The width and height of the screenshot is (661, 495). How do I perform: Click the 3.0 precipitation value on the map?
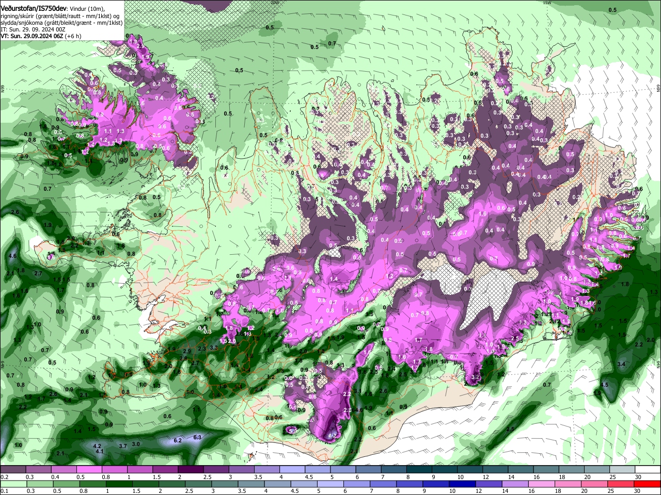click(x=136, y=443)
